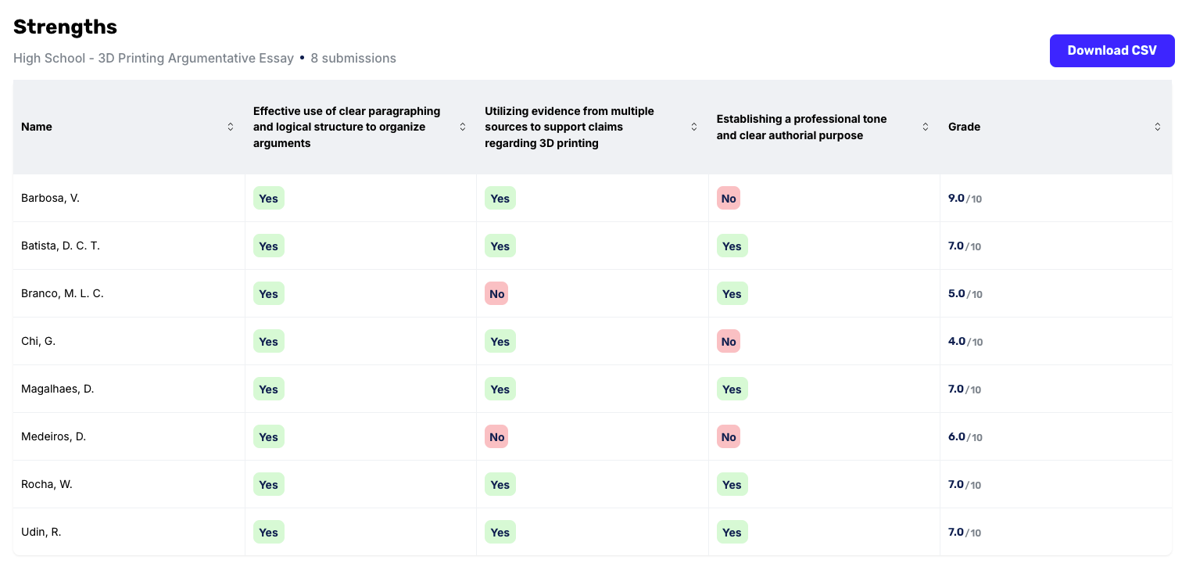1182x567 pixels.
Task: Click the descending arrow in the Grade header sorter
Action: pos(1158,130)
